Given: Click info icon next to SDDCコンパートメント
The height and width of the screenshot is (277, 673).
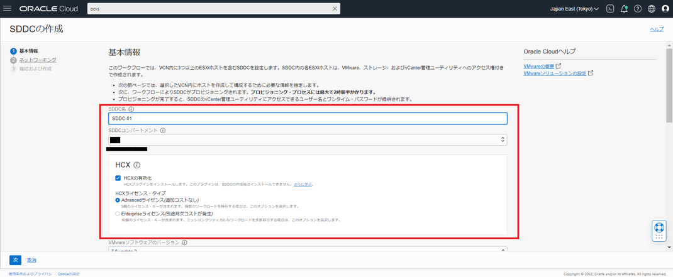Looking at the screenshot, I should (x=163, y=131).
